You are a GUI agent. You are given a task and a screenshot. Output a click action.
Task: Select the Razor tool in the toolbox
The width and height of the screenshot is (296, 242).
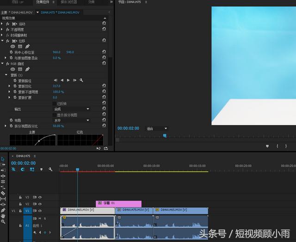point(3,193)
